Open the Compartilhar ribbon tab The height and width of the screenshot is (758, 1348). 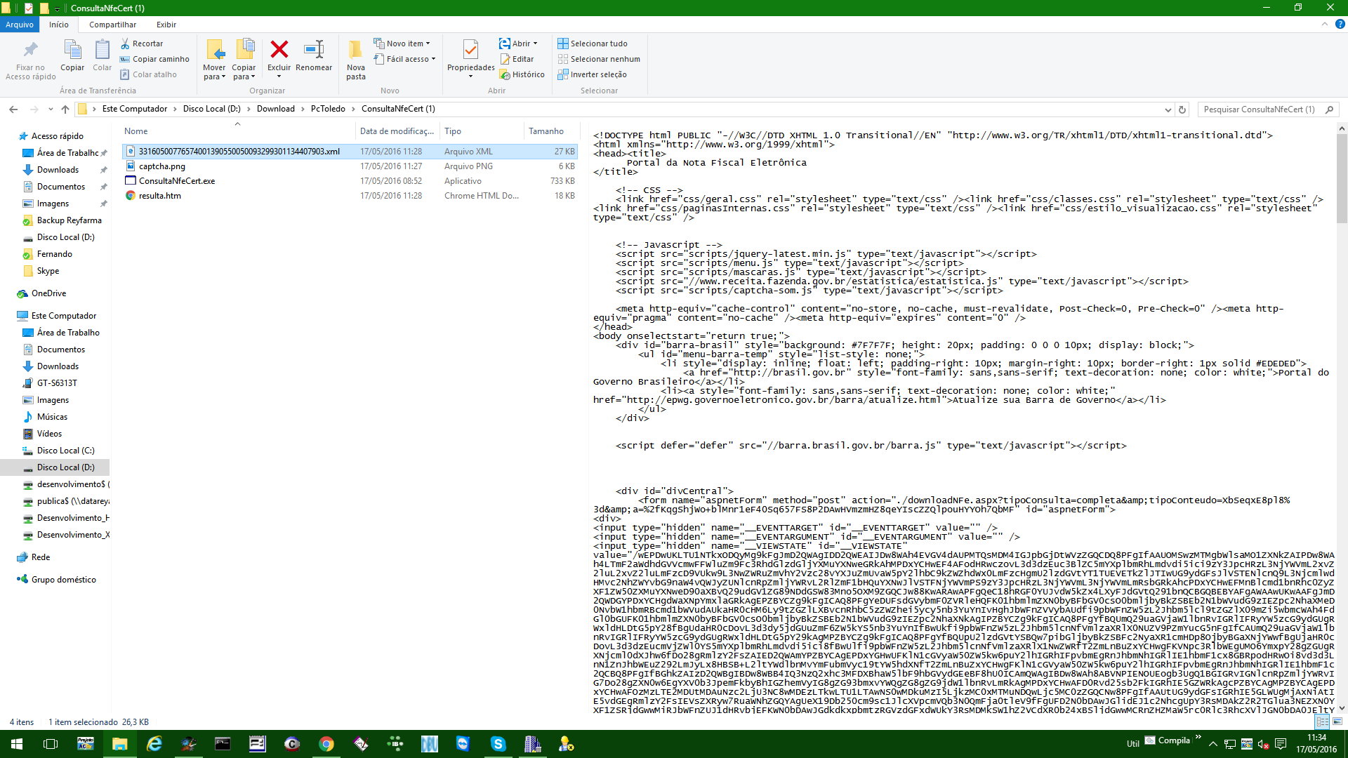(x=112, y=25)
